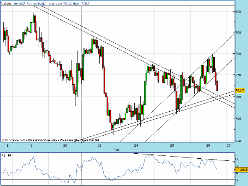Click the 790 price axis label
The height and width of the screenshot is (186, 248).
238,33
